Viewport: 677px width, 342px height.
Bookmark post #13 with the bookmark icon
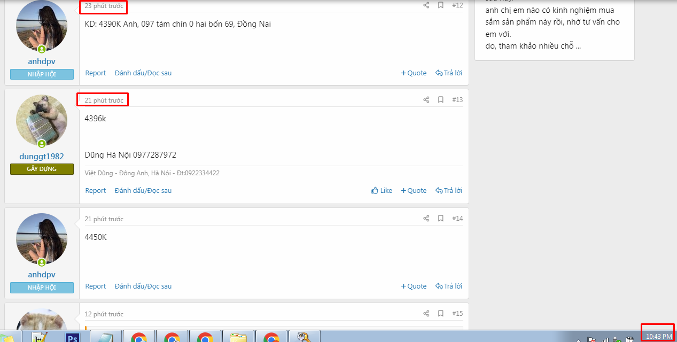pyautogui.click(x=441, y=100)
